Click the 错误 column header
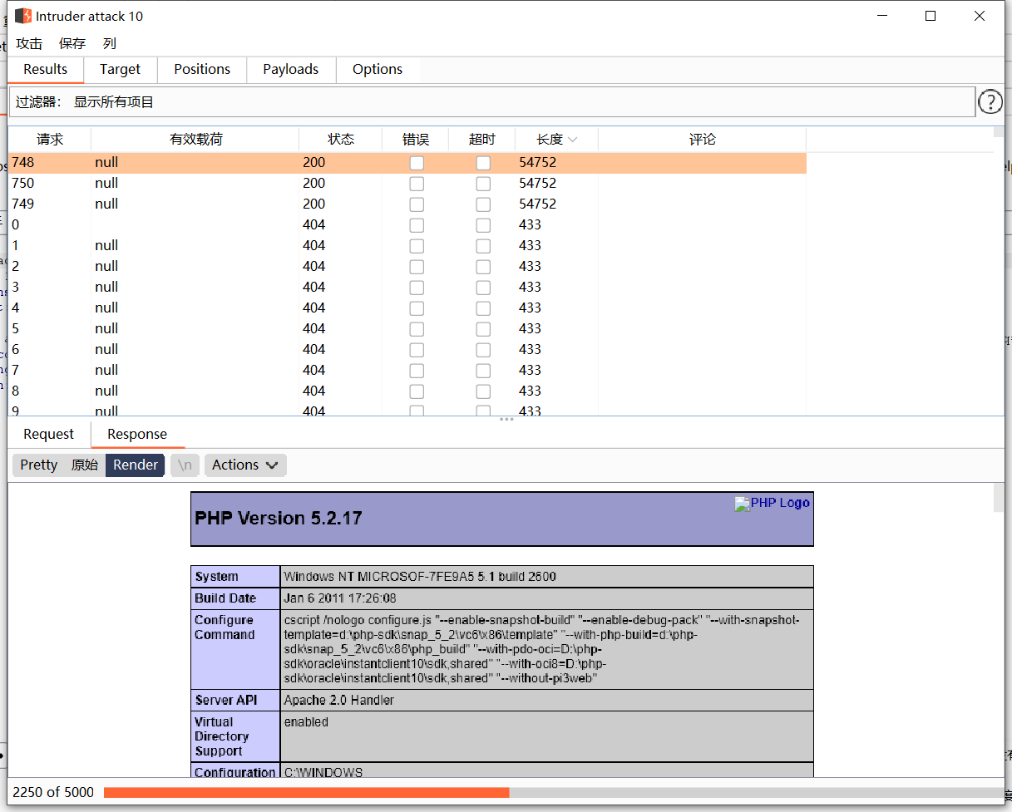 pos(416,140)
